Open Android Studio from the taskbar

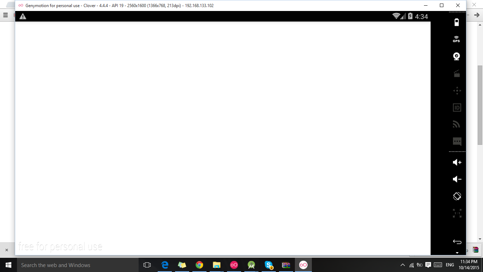tap(251, 265)
